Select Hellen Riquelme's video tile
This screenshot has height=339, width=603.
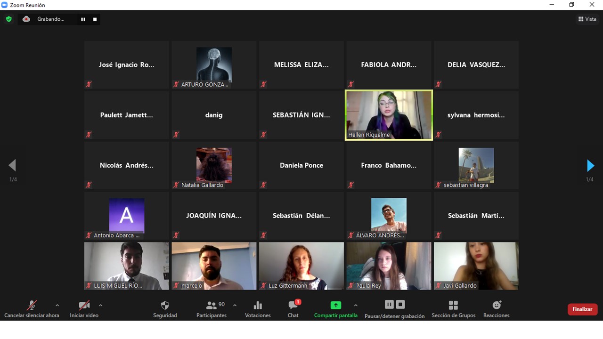pos(389,115)
